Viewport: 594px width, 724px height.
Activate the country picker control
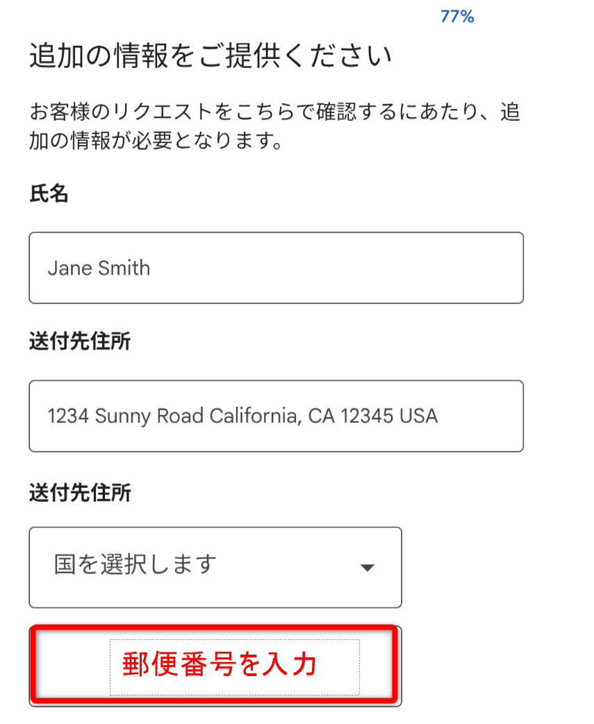(x=215, y=567)
